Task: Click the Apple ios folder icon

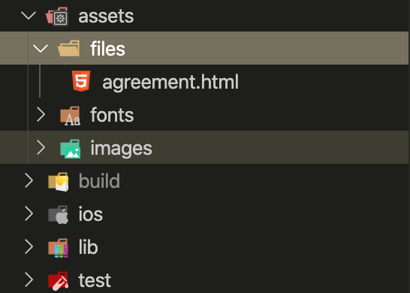Action: pos(59,215)
